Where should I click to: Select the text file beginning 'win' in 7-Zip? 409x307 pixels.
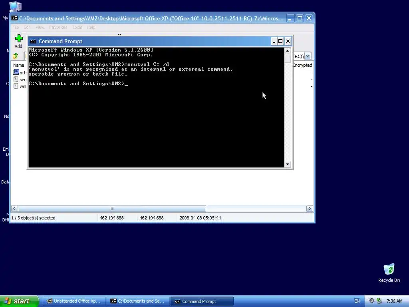coord(20,86)
